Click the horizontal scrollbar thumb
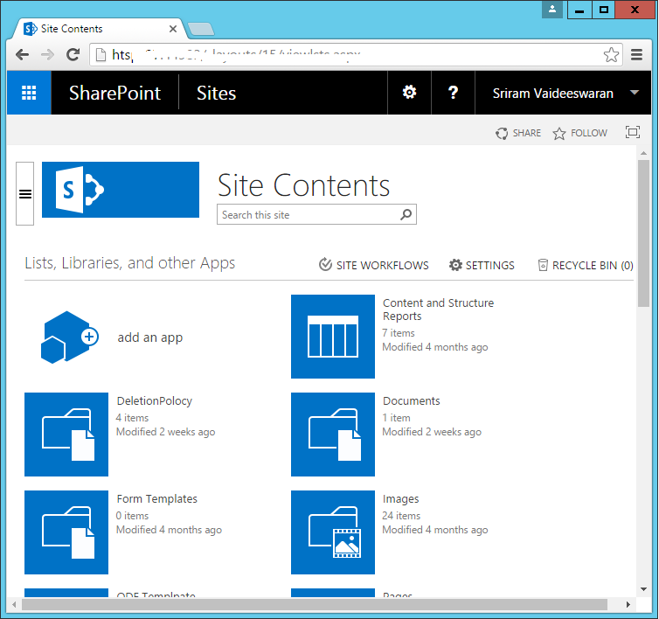Viewport: 659px width, 619px height. [x=315, y=605]
